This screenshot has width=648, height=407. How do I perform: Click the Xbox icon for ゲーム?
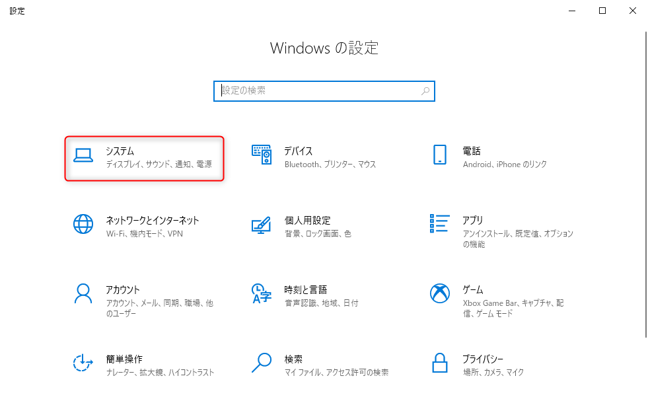click(440, 293)
